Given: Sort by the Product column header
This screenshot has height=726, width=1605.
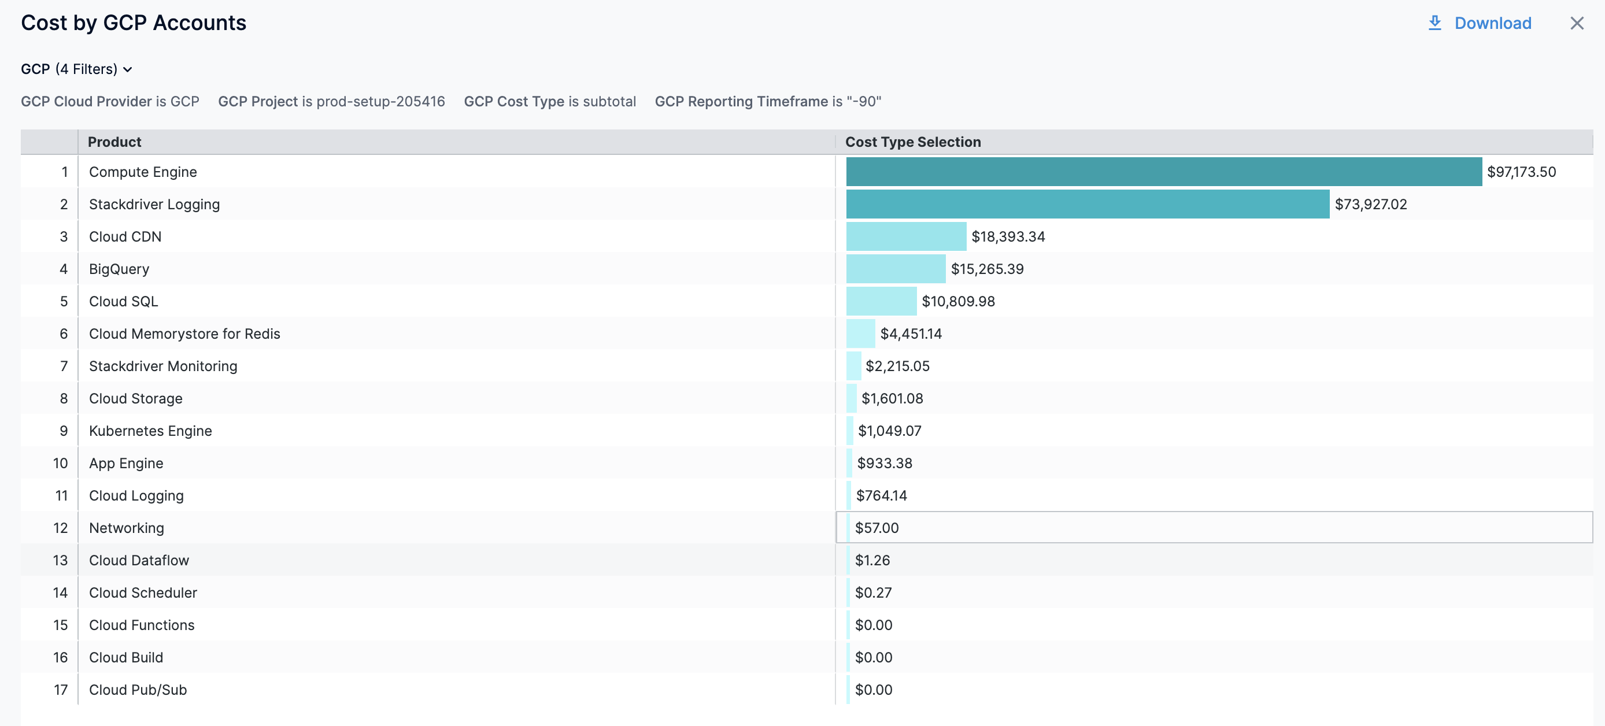Looking at the screenshot, I should pos(114,142).
